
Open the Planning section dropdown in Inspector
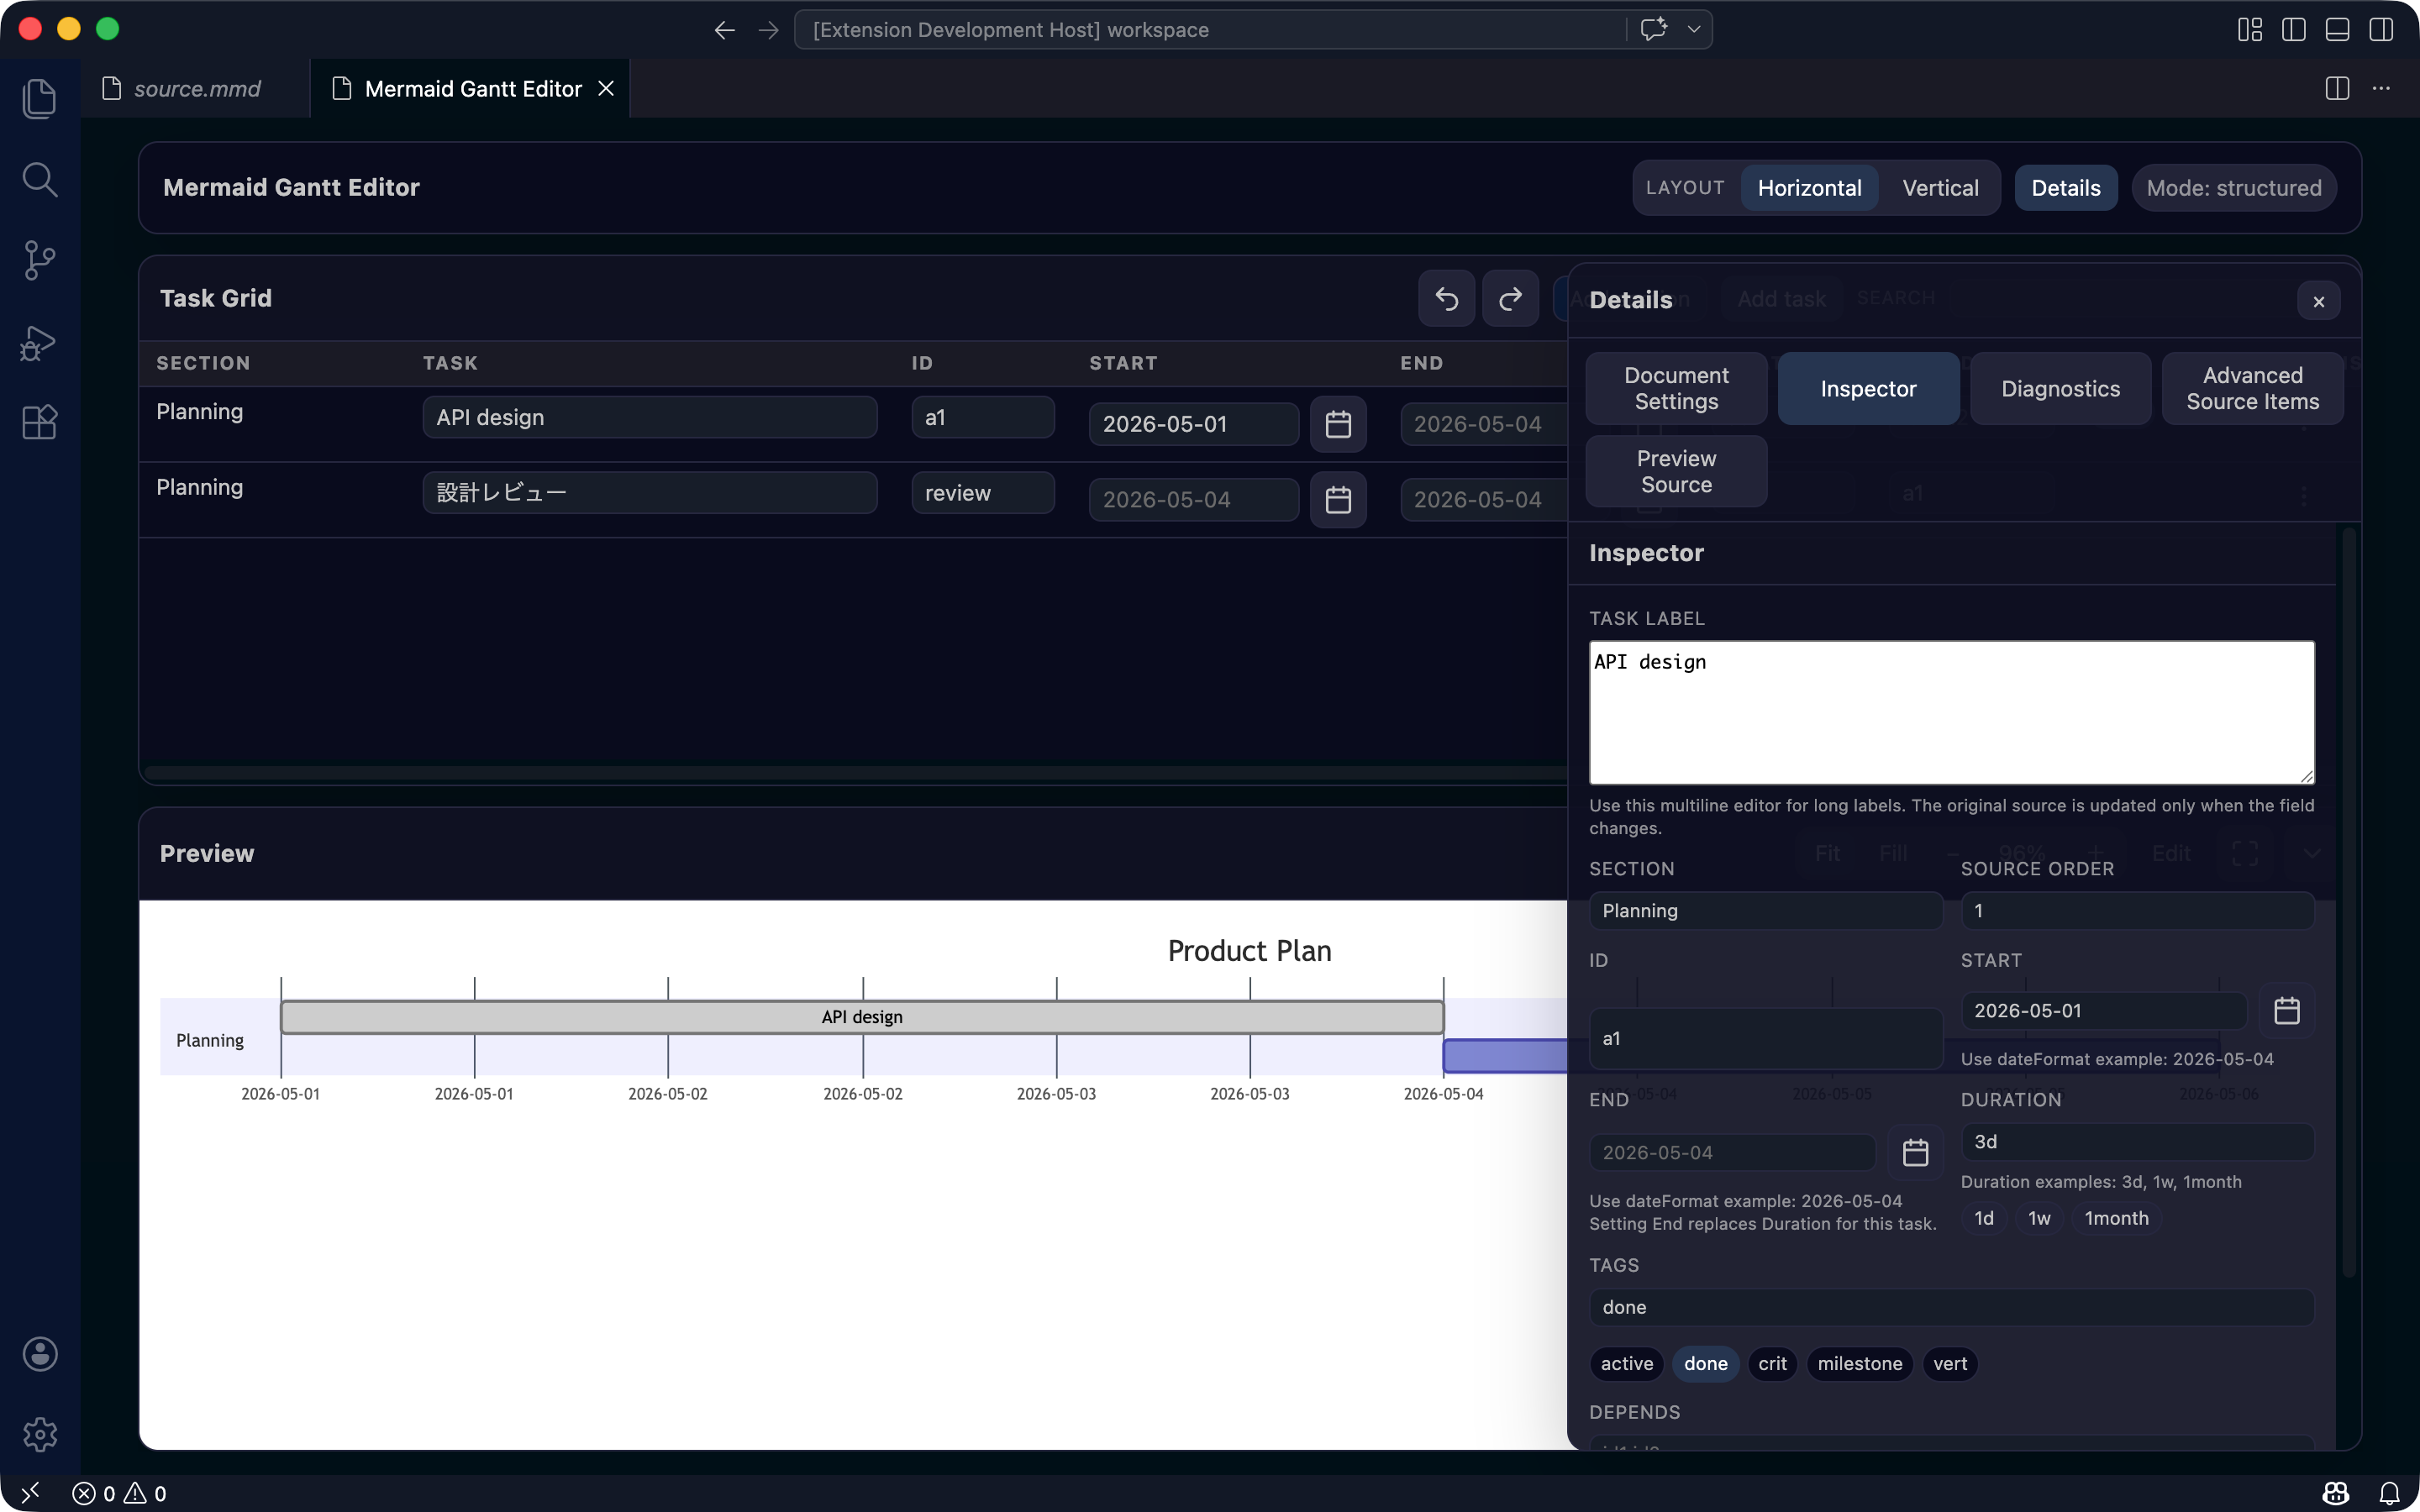[1765, 910]
